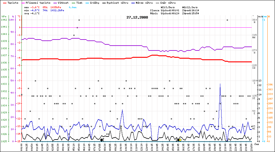Click the date title 27.12.2008
The width and height of the screenshot is (275, 152).
pyautogui.click(x=137, y=18)
